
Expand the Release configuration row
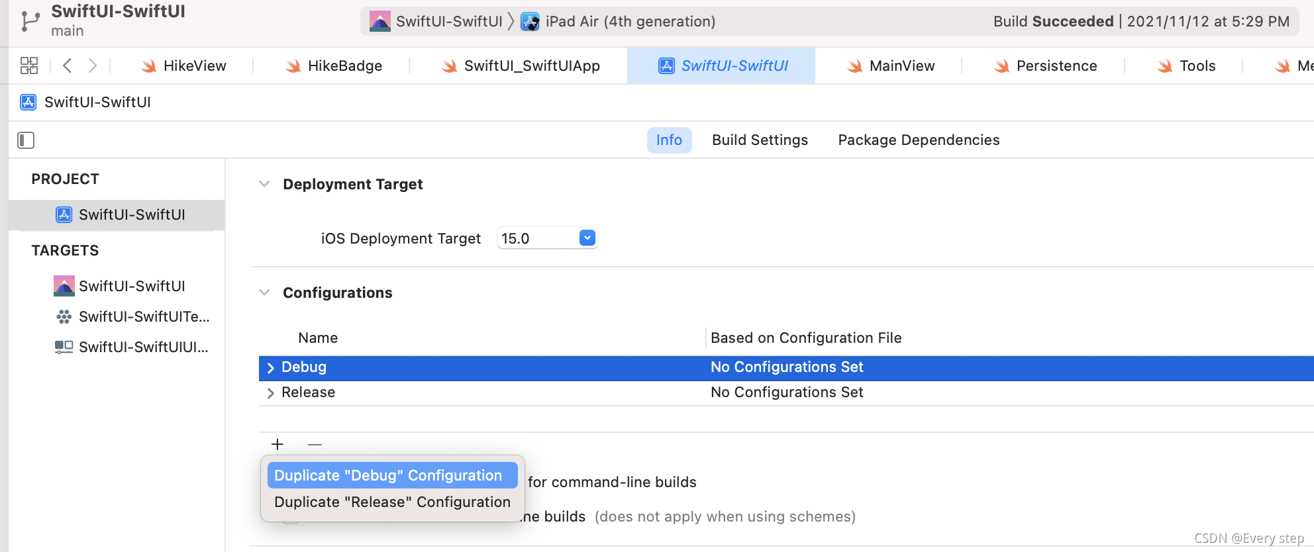tap(270, 393)
